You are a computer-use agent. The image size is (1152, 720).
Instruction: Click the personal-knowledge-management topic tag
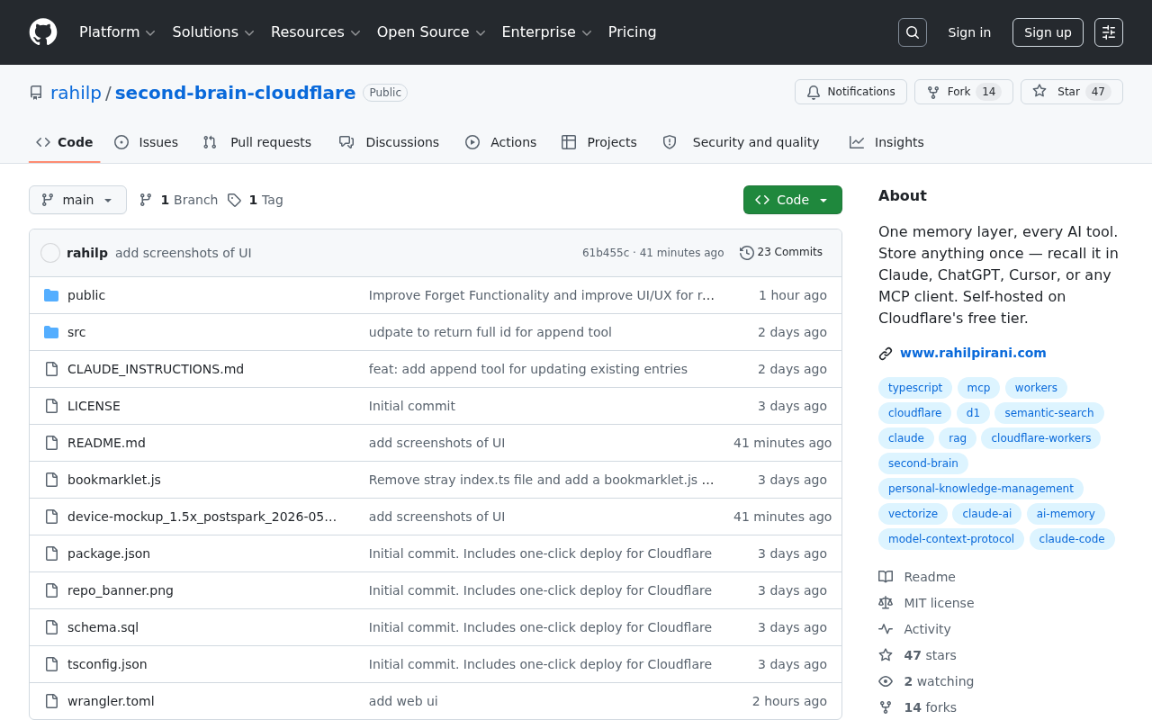981,489
